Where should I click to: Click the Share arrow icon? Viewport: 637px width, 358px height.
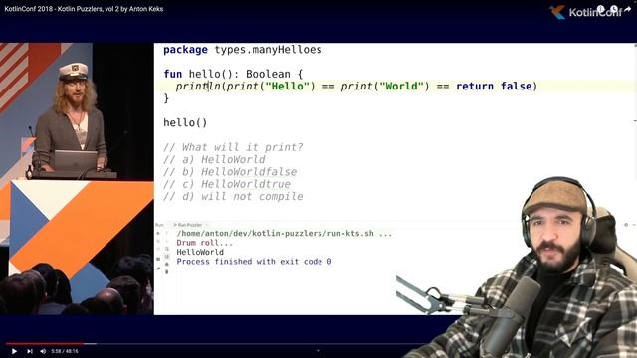click(x=627, y=9)
